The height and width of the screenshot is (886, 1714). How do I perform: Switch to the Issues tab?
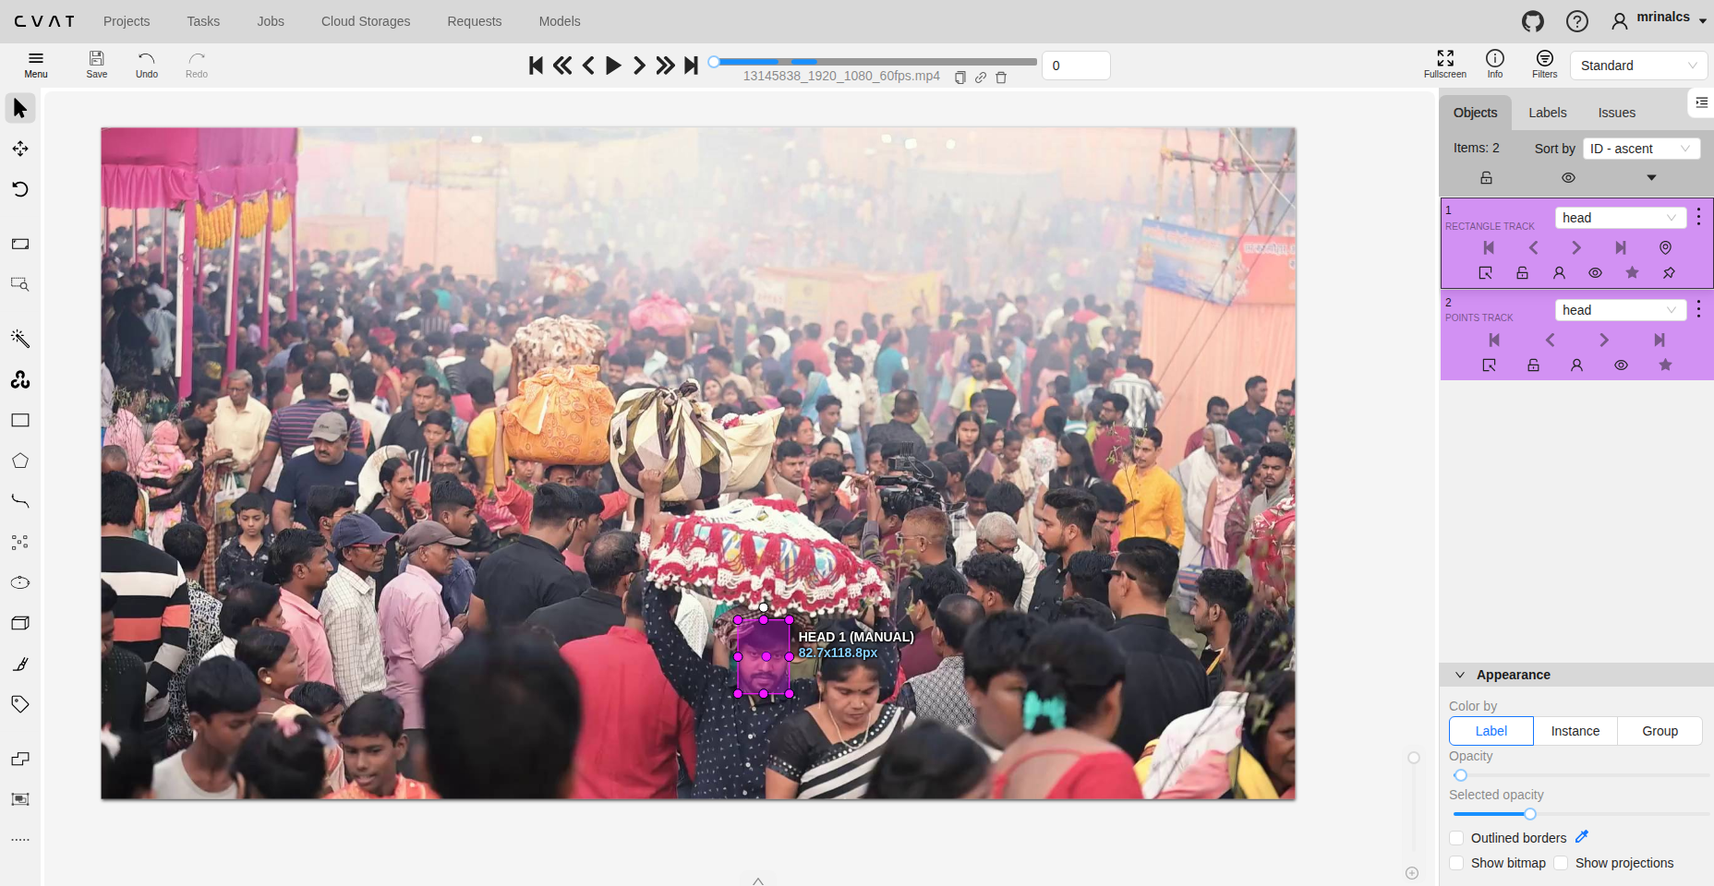click(1617, 113)
